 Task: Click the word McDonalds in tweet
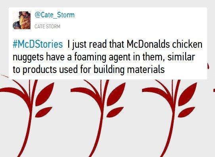point(148,44)
